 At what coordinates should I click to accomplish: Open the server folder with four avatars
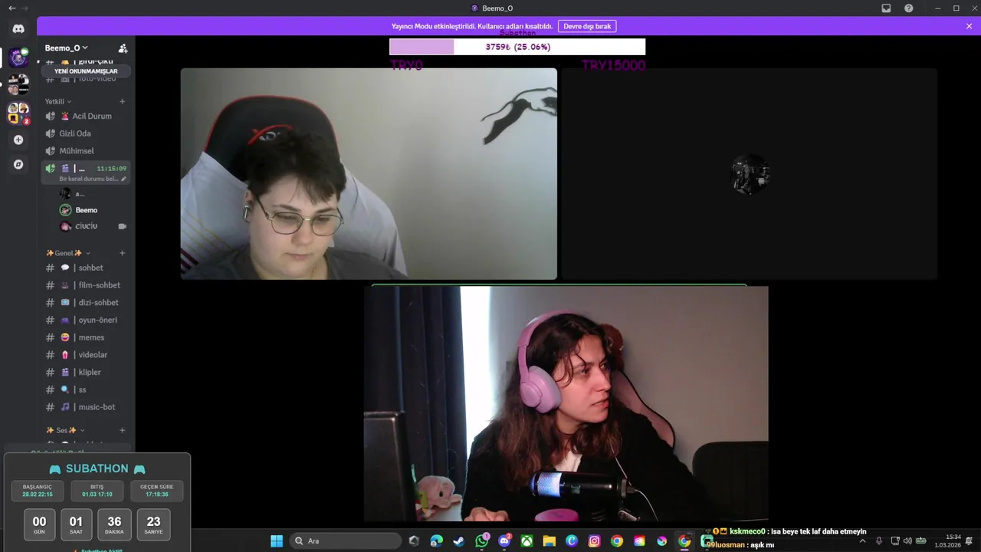click(x=18, y=84)
